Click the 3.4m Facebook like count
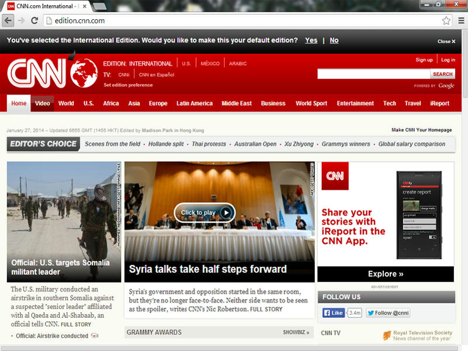 (x=355, y=313)
